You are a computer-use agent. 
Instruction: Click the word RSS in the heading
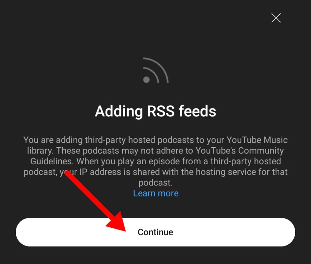point(161,111)
